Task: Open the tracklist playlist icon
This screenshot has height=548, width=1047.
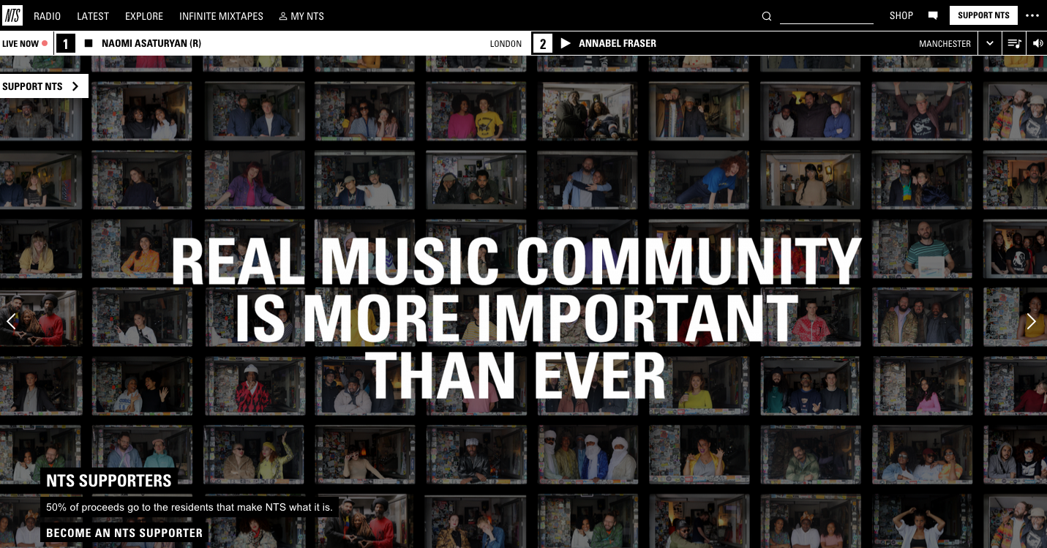Action: point(1014,43)
